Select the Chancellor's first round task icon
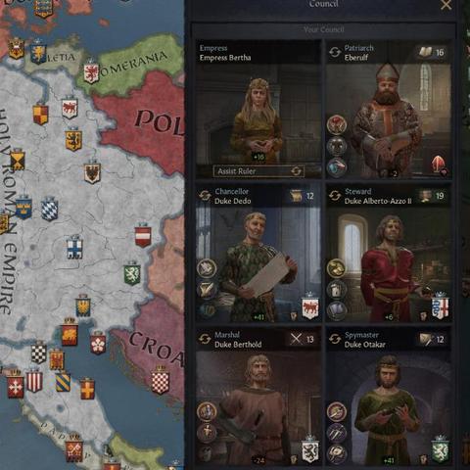The image size is (470, 470). pyautogui.click(x=207, y=268)
